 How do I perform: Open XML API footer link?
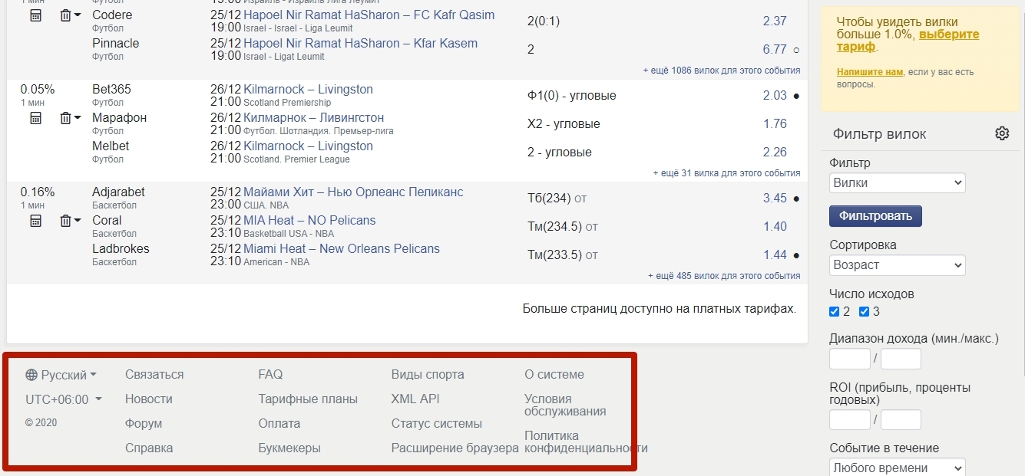tap(415, 399)
